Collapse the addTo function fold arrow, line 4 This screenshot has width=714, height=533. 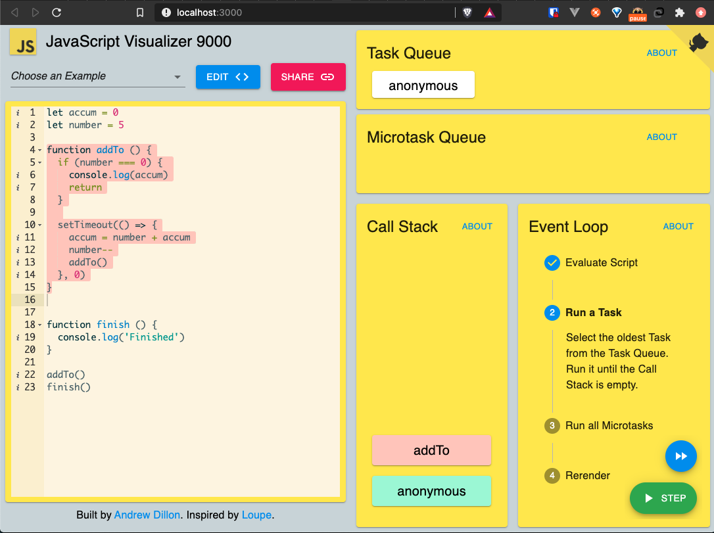39,151
